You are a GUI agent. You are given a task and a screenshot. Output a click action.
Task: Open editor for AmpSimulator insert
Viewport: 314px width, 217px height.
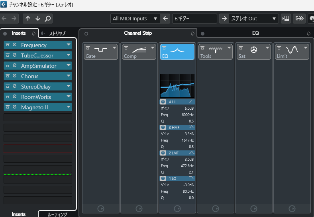[x=15, y=65]
